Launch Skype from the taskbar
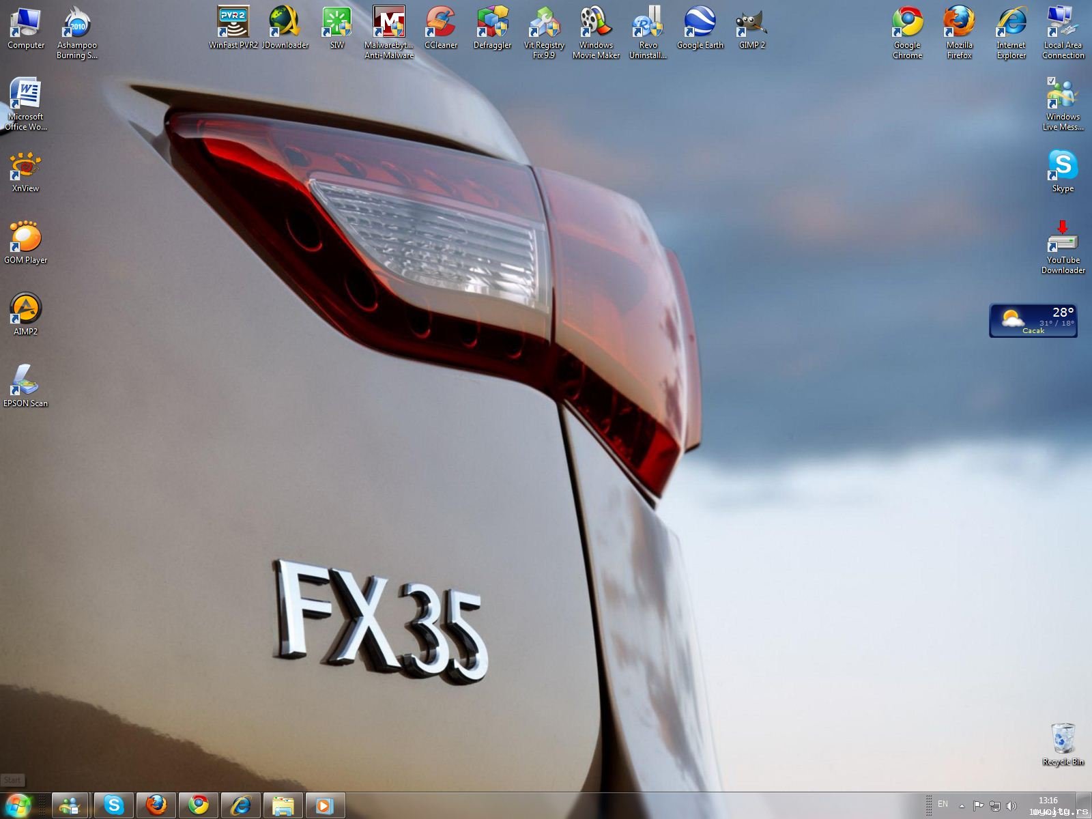1092x819 pixels. [x=113, y=806]
